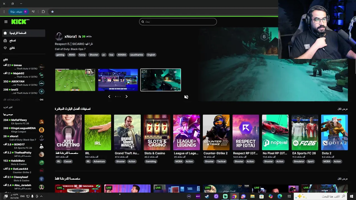Image resolution: width=356 pixels, height=200 pixels.
Task: Go to home page الصفحة الرئيسية
Action: pos(23,33)
